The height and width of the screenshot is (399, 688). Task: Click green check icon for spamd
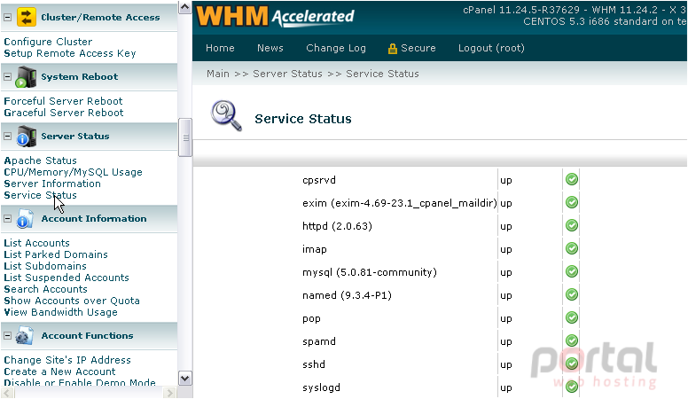click(x=571, y=340)
